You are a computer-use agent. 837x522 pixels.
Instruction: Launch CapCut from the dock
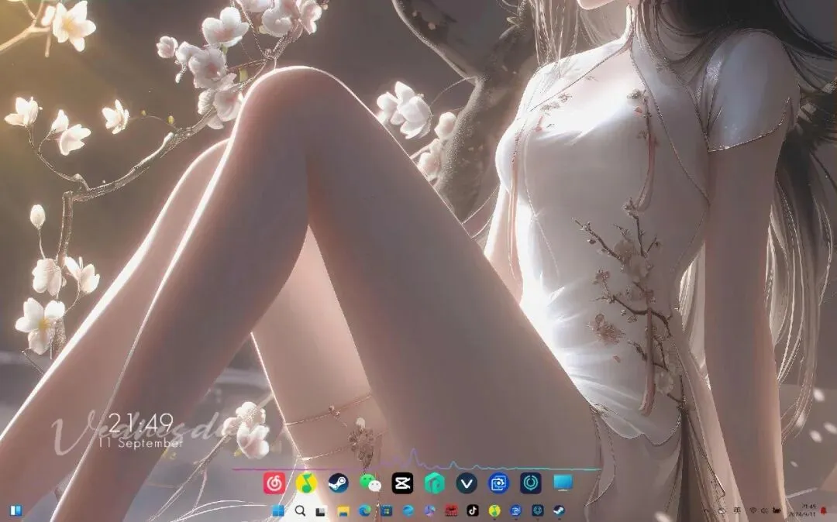point(402,483)
